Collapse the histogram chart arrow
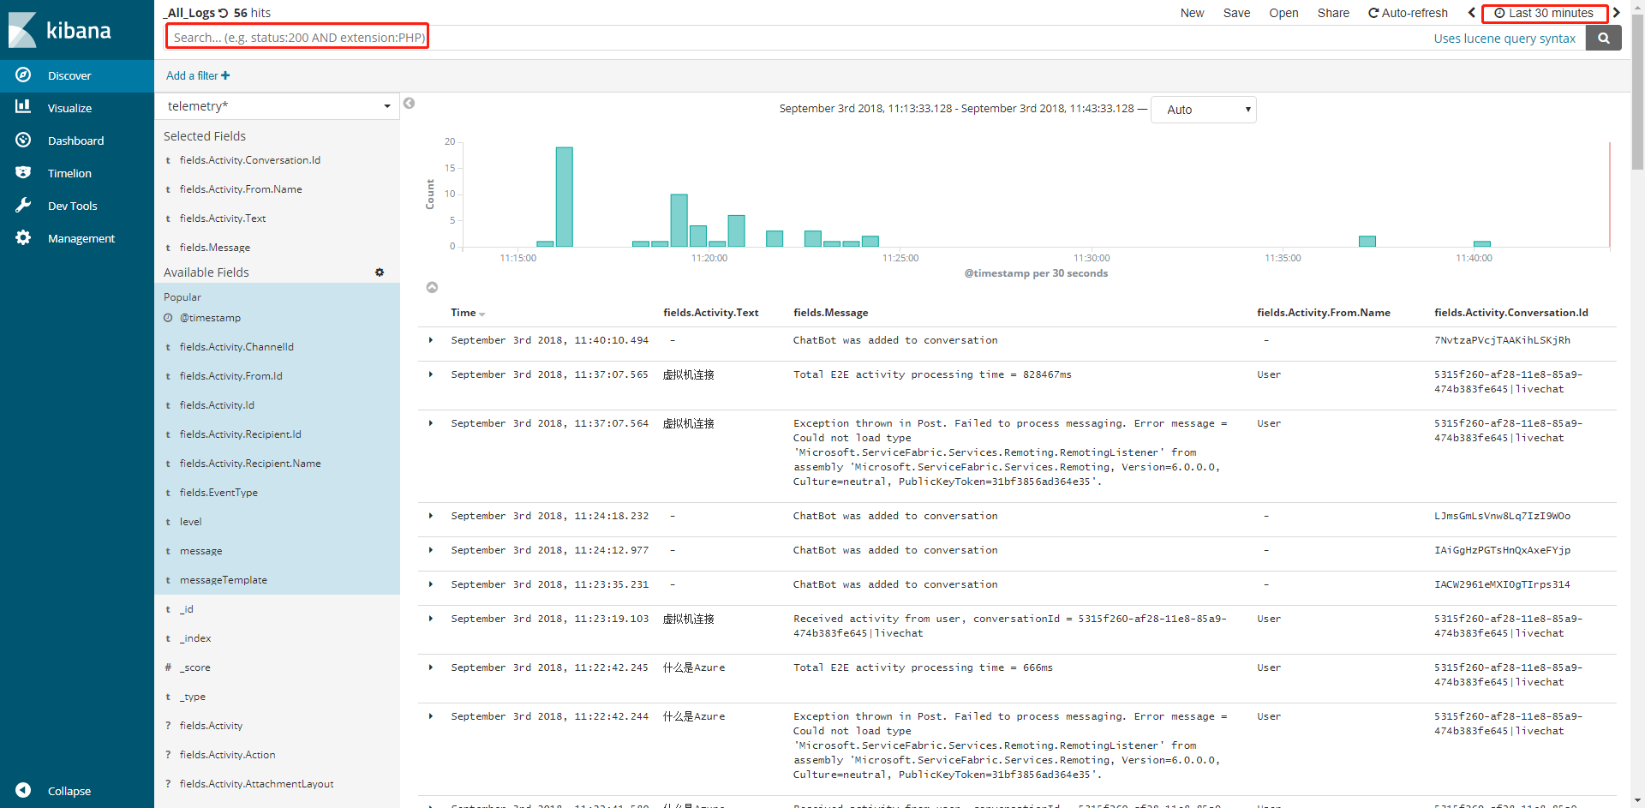This screenshot has height=808, width=1645. point(432,287)
